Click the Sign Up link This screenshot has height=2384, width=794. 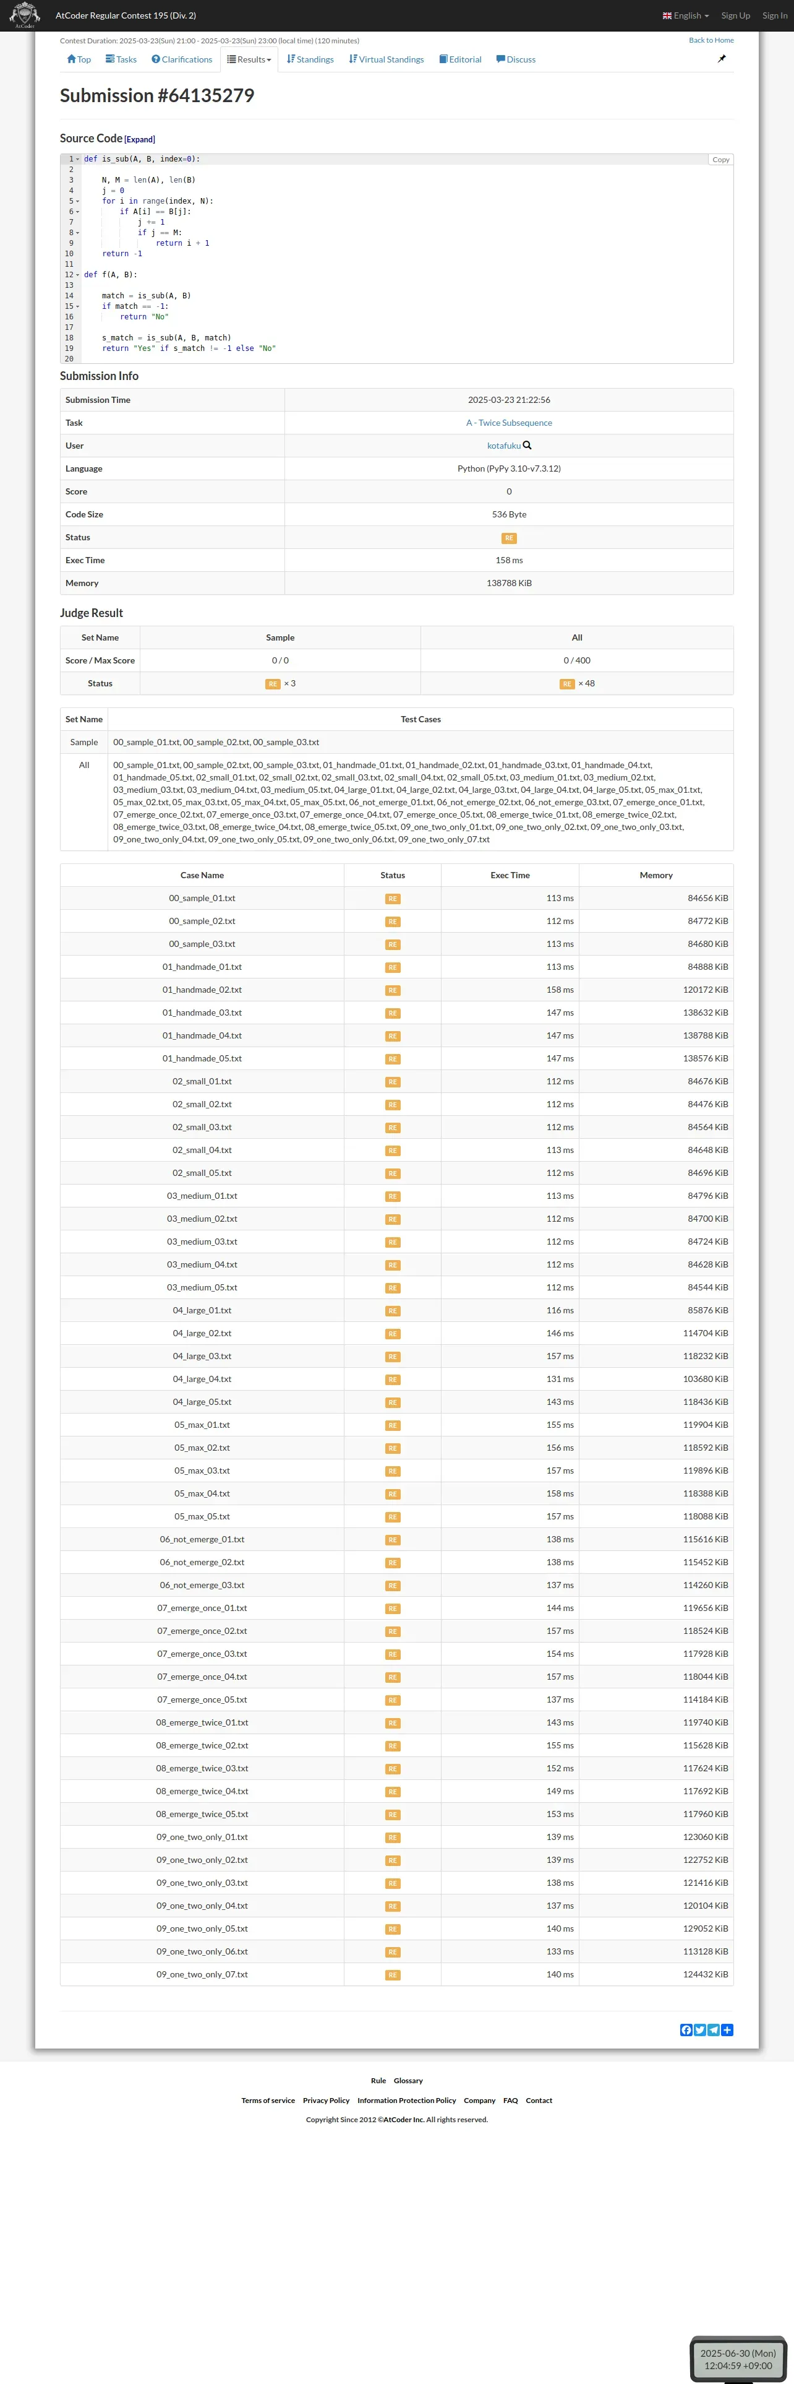coord(735,15)
